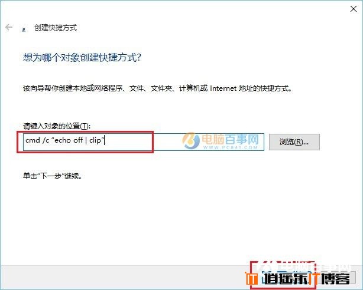Click the 创建快捷方式 wizard title text
The image size is (363, 290).
56,28
